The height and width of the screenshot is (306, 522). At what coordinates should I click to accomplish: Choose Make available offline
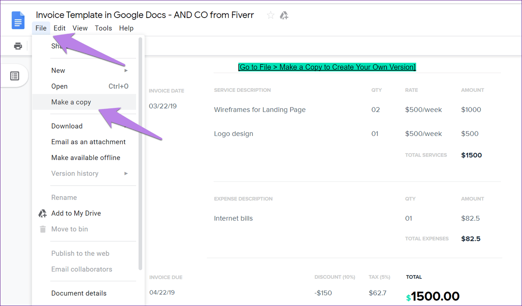coord(84,158)
